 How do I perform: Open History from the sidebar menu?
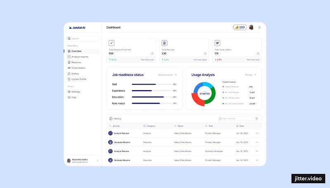73,74
